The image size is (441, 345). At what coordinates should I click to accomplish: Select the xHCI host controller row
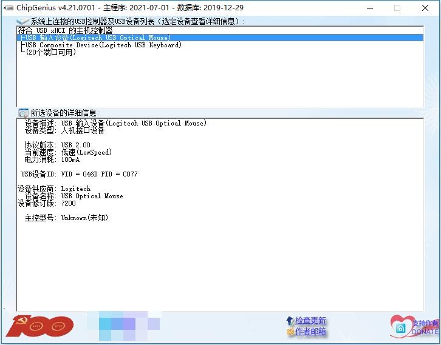[220, 30]
